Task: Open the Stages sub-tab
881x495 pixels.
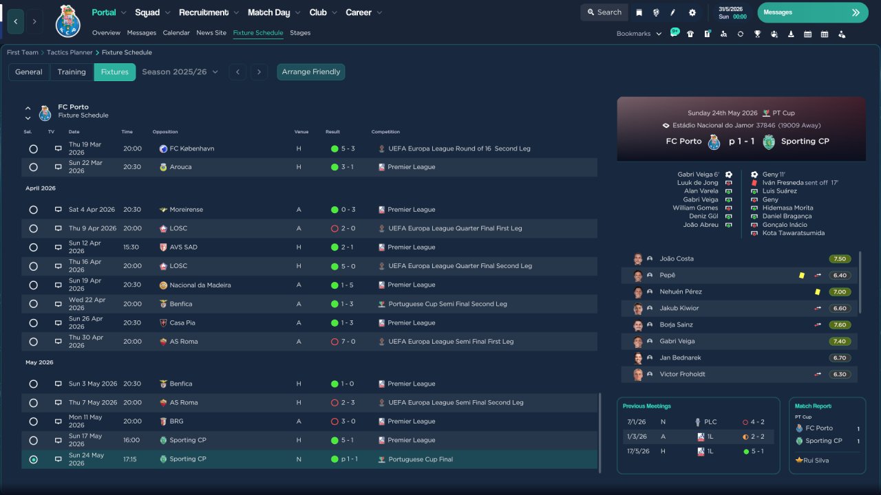Action: 300,33
